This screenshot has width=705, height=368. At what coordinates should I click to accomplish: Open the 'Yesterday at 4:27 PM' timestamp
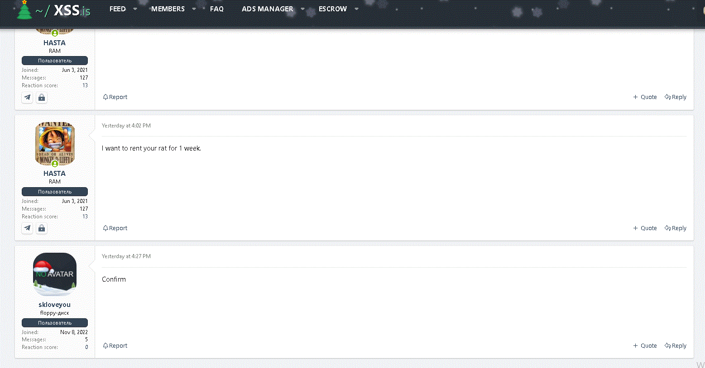click(x=126, y=256)
